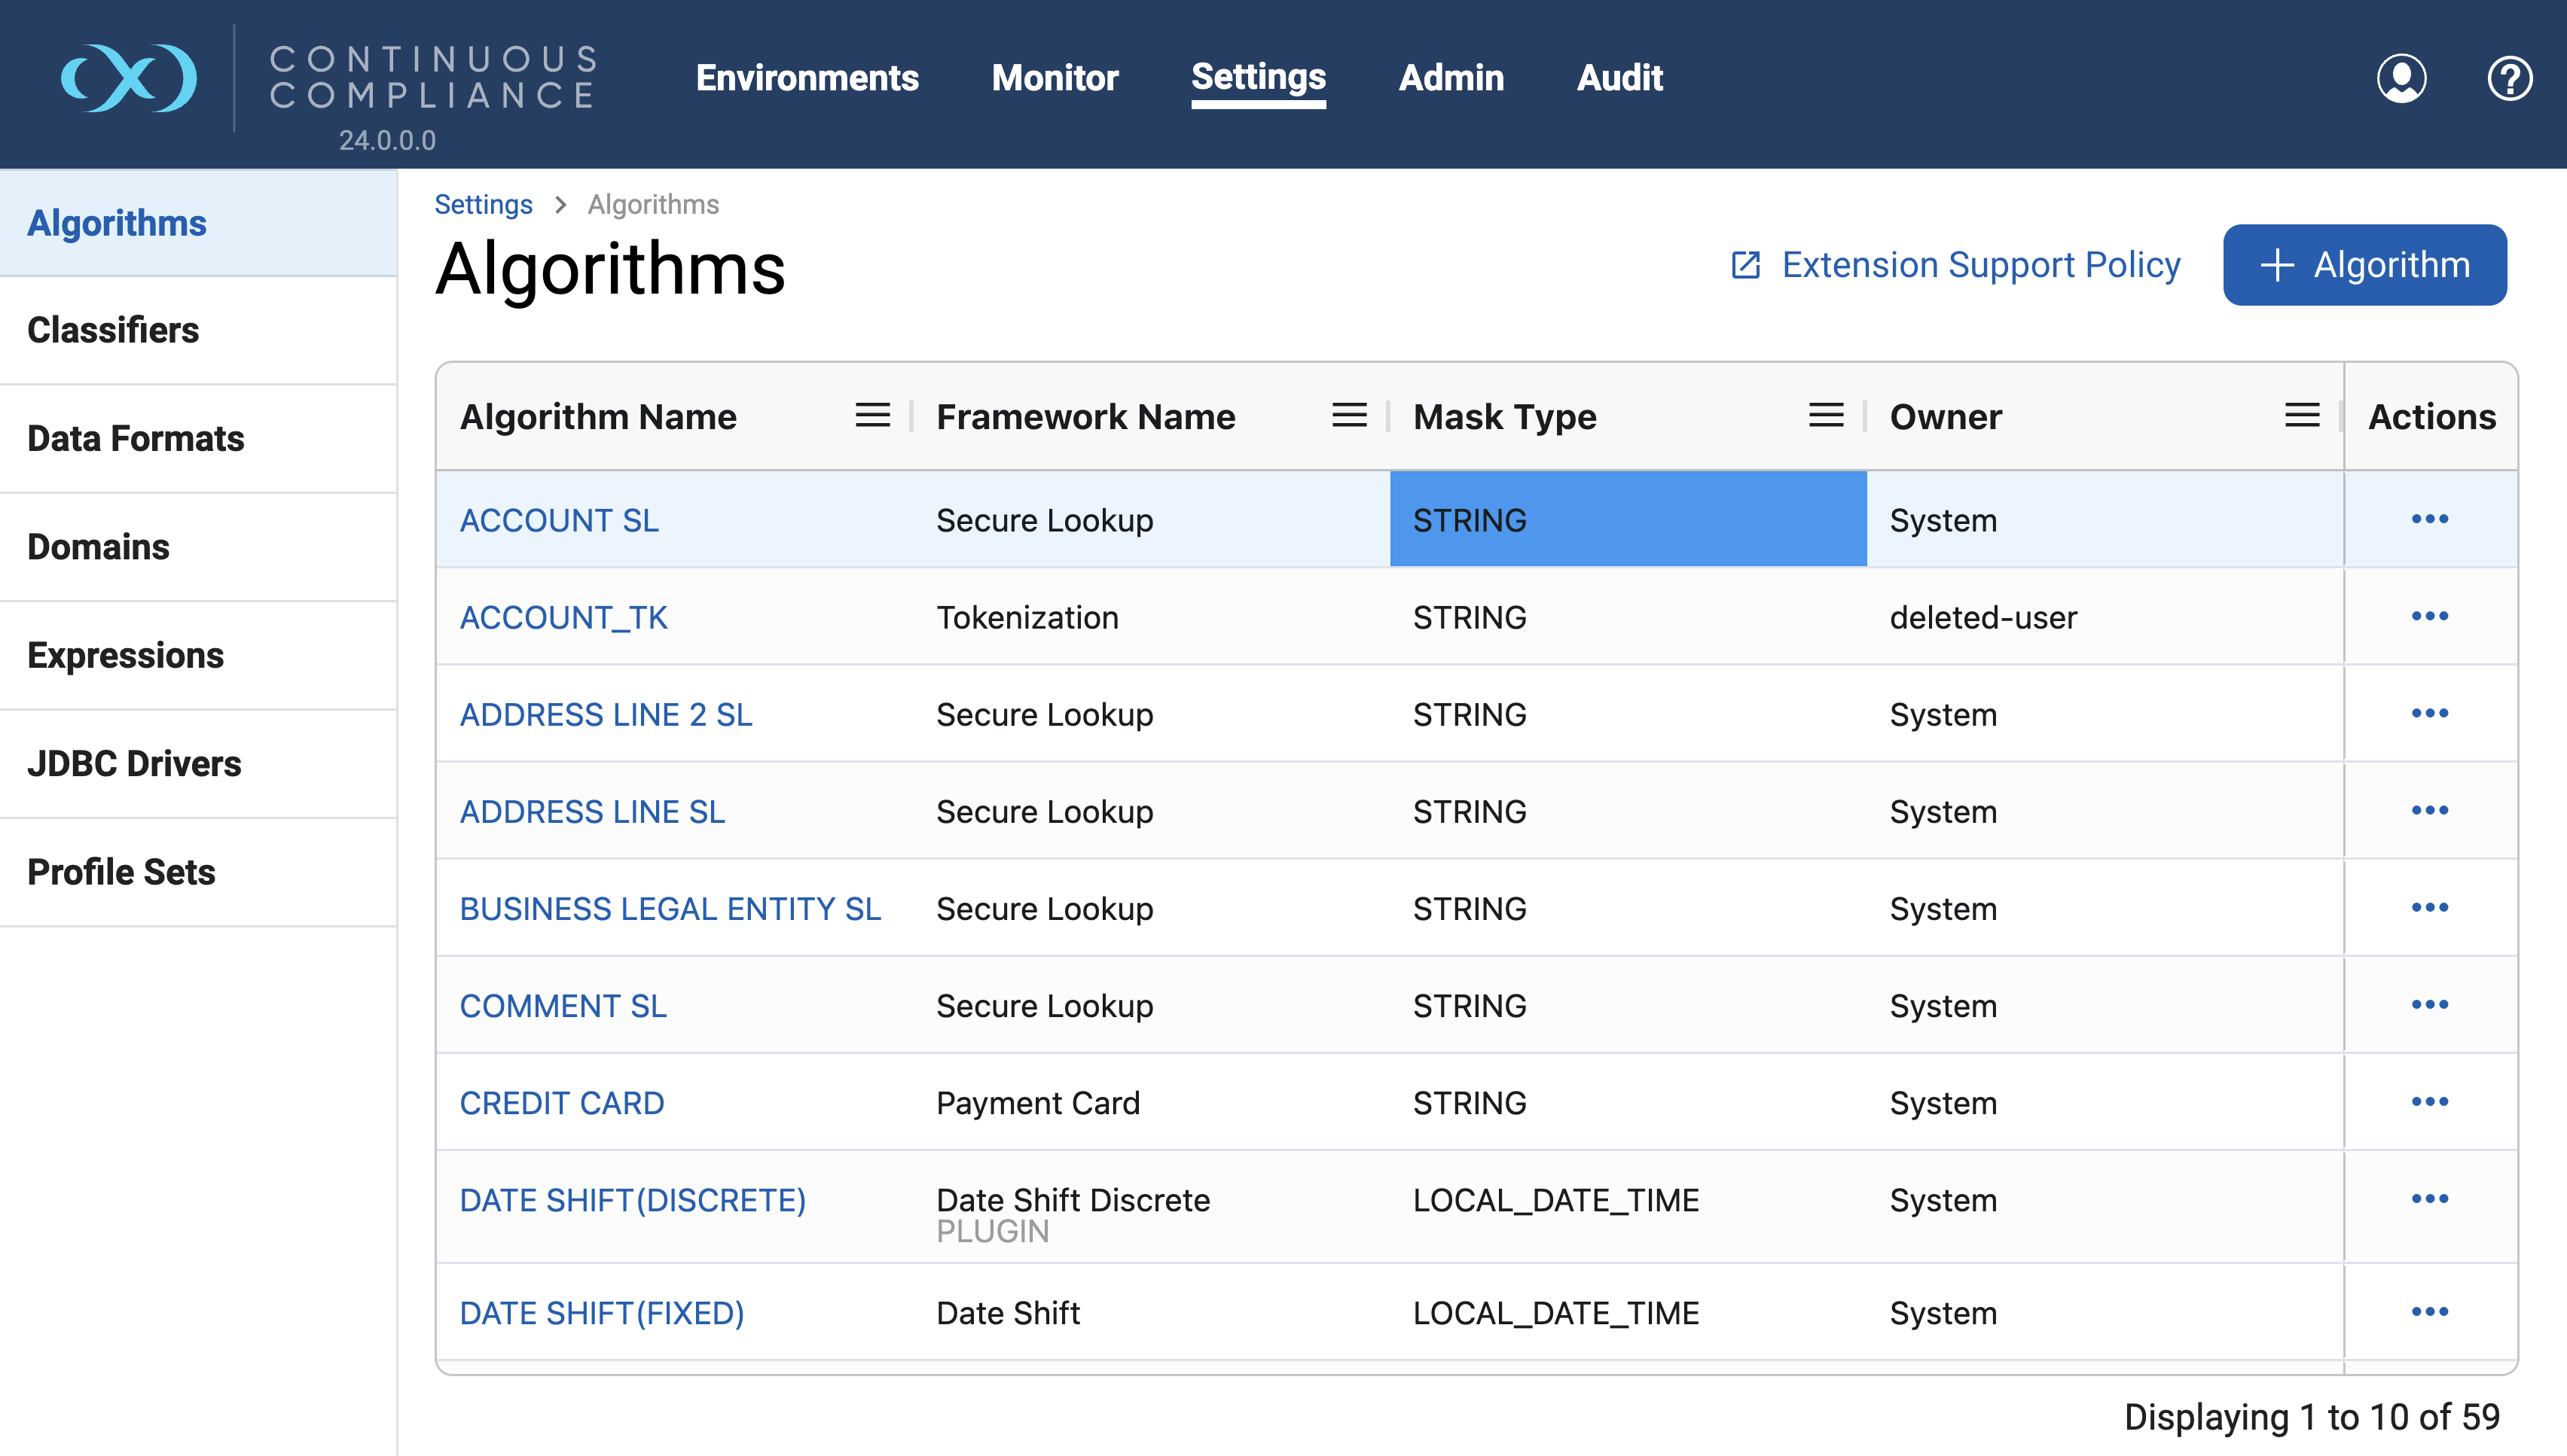Switch to the Monitor tab

pos(1055,78)
